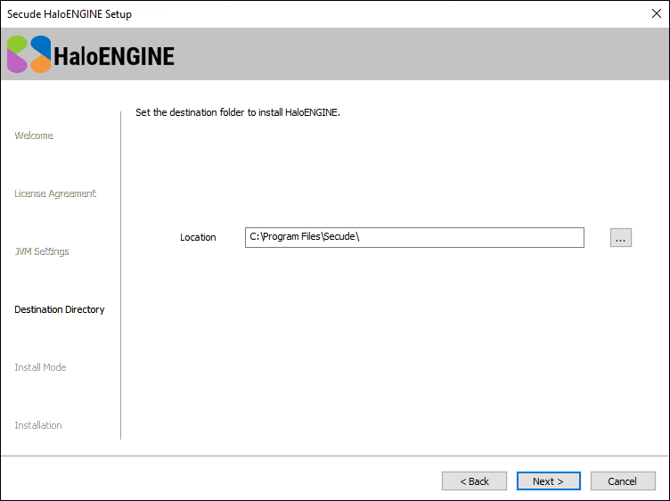Click the Secude HaloENGINE Setup title bar
Screen dimensions: 670x501
coord(267,14)
